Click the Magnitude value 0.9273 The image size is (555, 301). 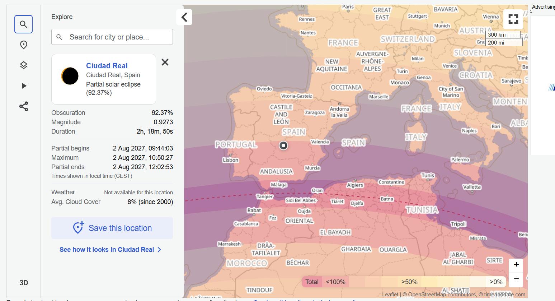tap(163, 122)
